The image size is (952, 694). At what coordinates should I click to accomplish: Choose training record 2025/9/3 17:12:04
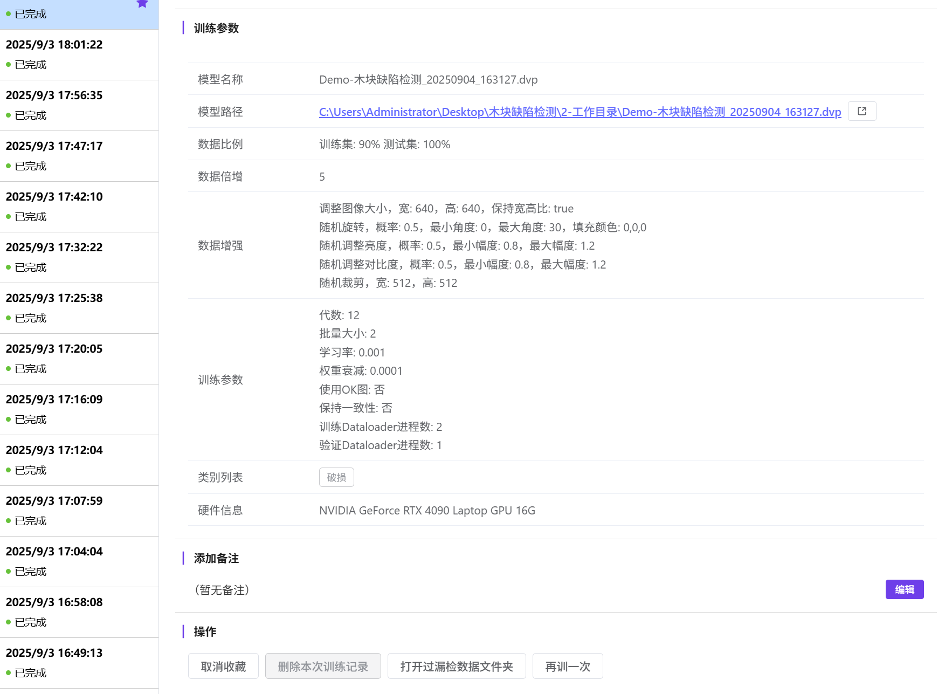pos(79,460)
